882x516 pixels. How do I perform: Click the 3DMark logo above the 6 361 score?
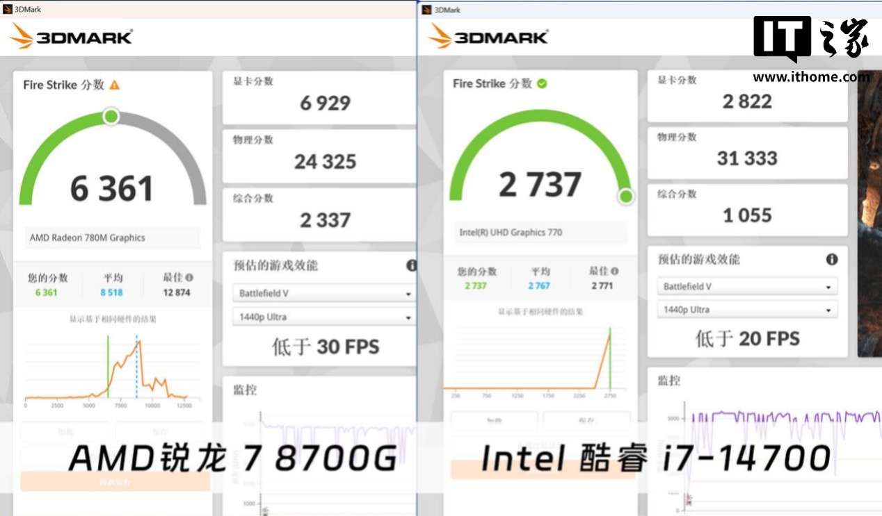pyautogui.click(x=72, y=37)
